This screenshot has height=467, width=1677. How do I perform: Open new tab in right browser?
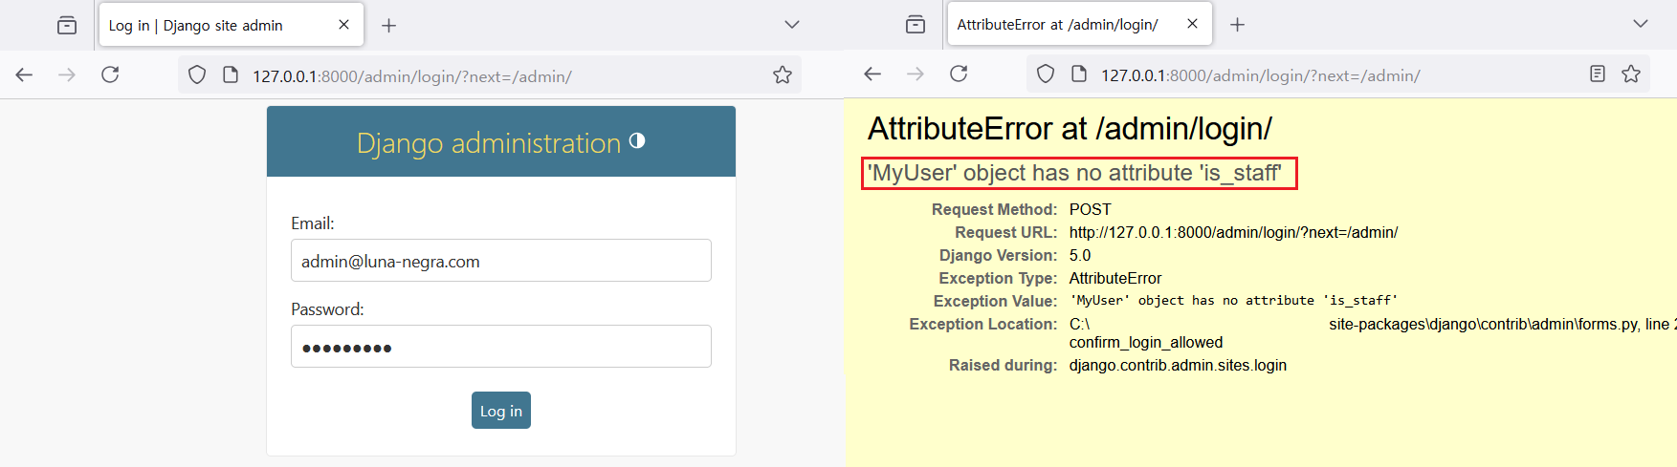pos(1237,25)
